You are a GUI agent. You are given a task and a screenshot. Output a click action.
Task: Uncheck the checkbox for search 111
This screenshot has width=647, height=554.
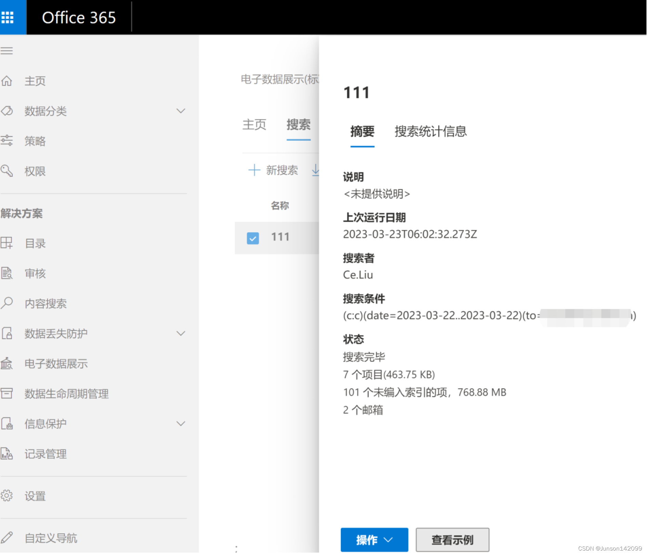point(253,238)
